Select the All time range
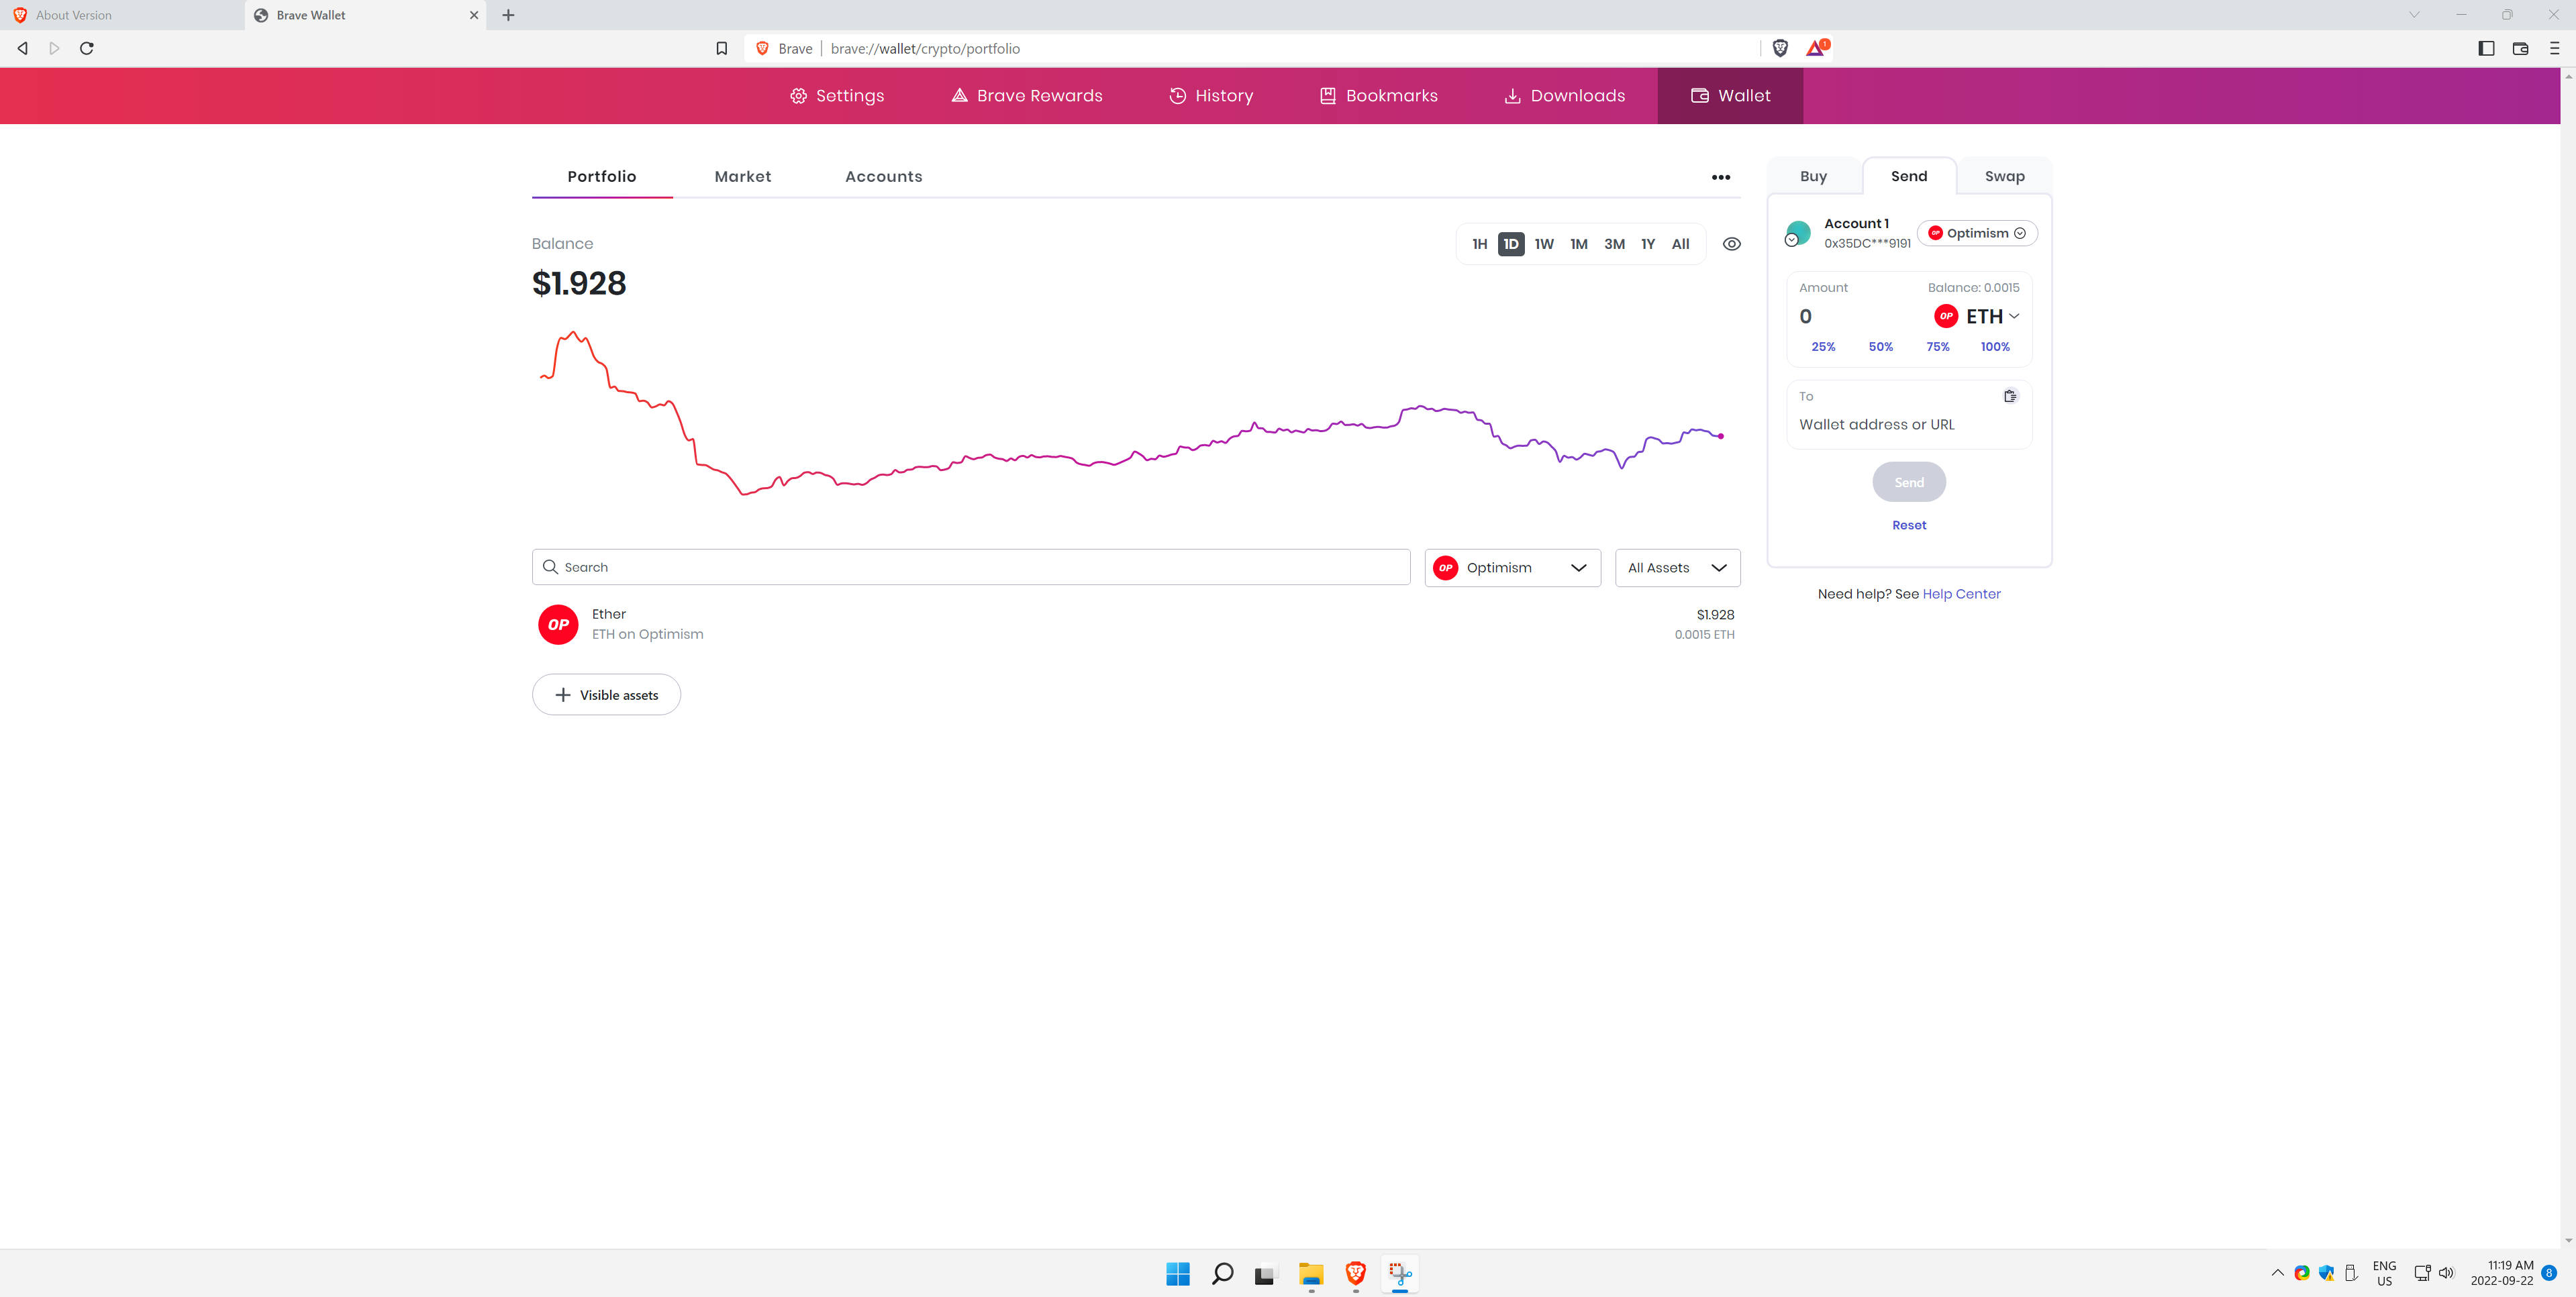This screenshot has height=1297, width=2576. click(1681, 243)
